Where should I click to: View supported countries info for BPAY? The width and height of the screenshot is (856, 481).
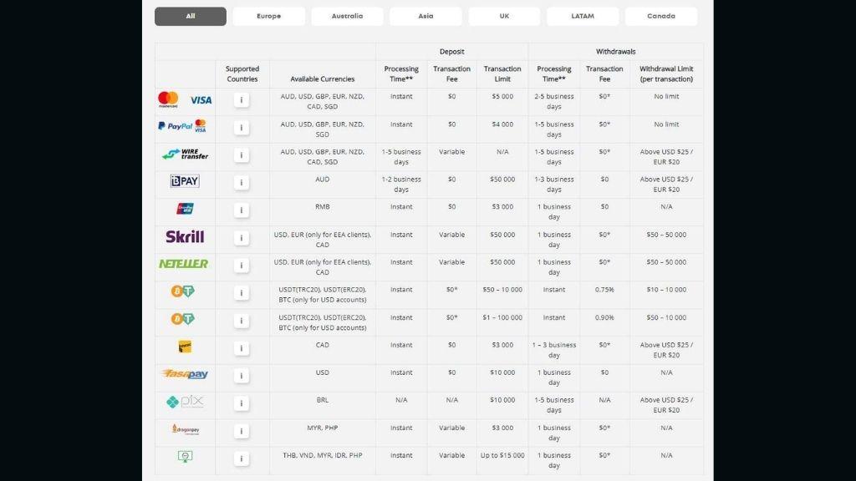pyautogui.click(x=242, y=183)
